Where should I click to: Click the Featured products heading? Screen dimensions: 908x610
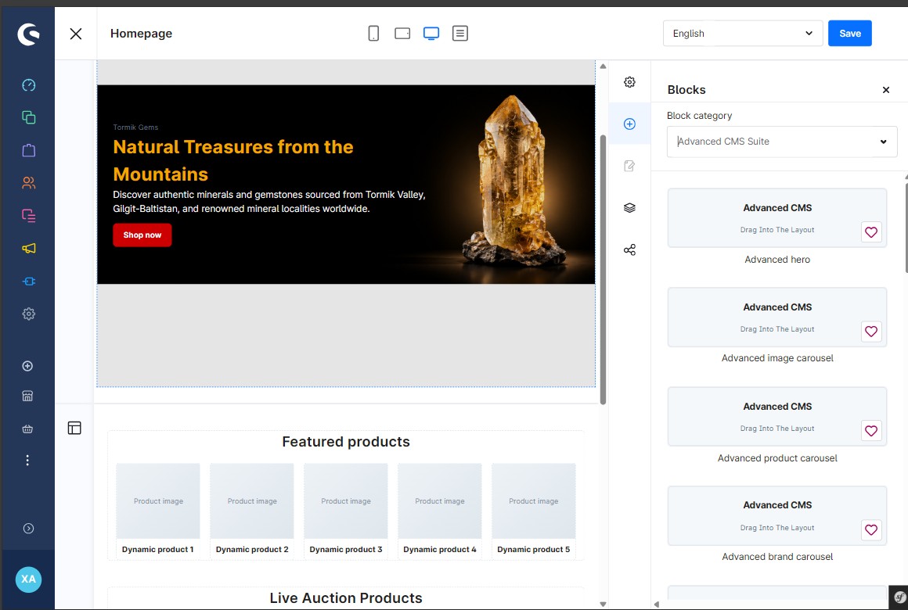point(346,442)
